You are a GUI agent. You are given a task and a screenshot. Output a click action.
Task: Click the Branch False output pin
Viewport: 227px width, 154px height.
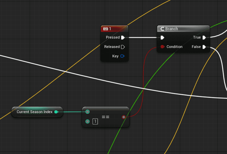[204, 47]
